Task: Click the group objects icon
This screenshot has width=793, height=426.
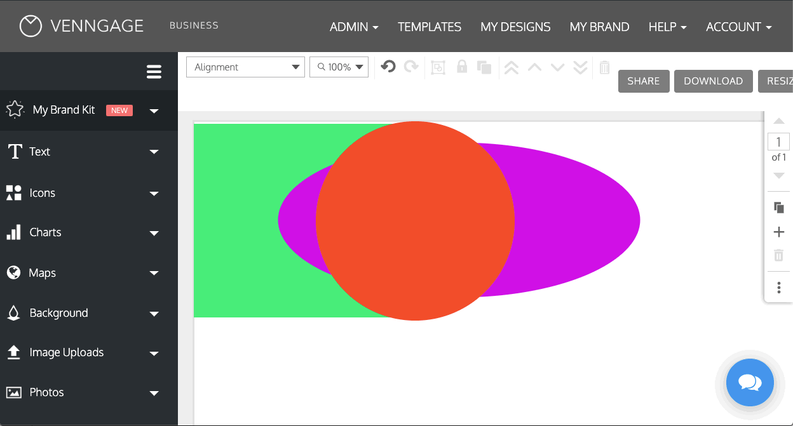Action: click(438, 67)
